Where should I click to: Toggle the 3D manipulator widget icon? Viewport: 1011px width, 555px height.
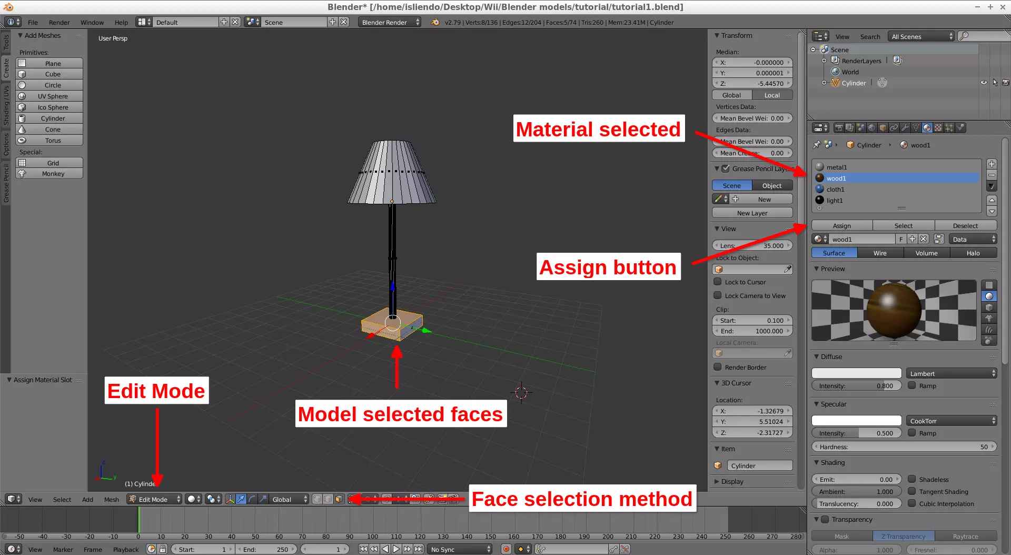point(230,499)
